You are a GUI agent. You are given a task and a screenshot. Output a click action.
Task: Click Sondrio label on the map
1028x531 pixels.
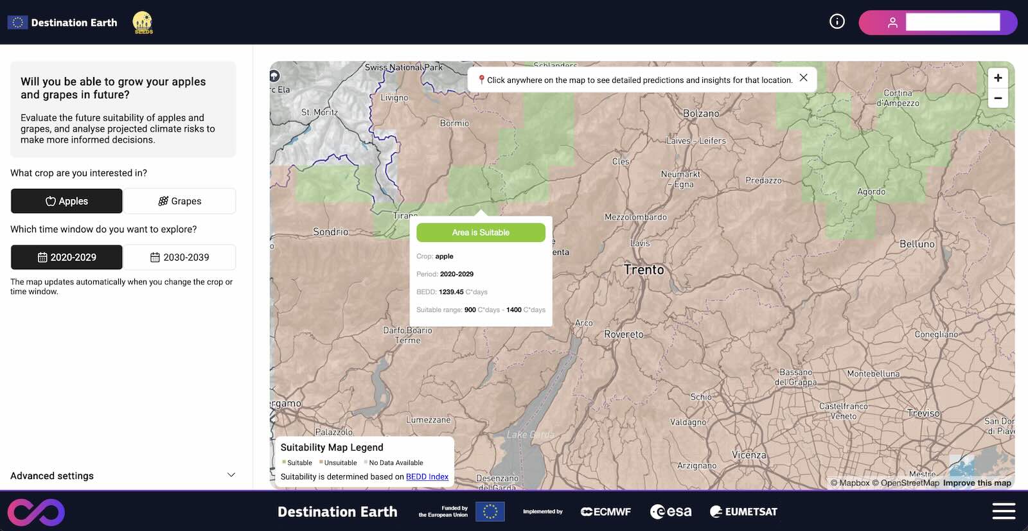coord(330,232)
